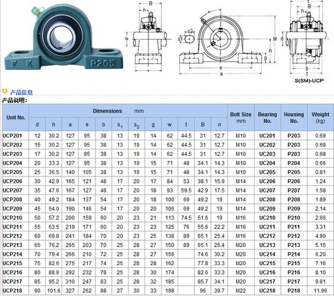This screenshot has height=296, width=334.
Task: Click bearing number UC218
Action: 267,291
